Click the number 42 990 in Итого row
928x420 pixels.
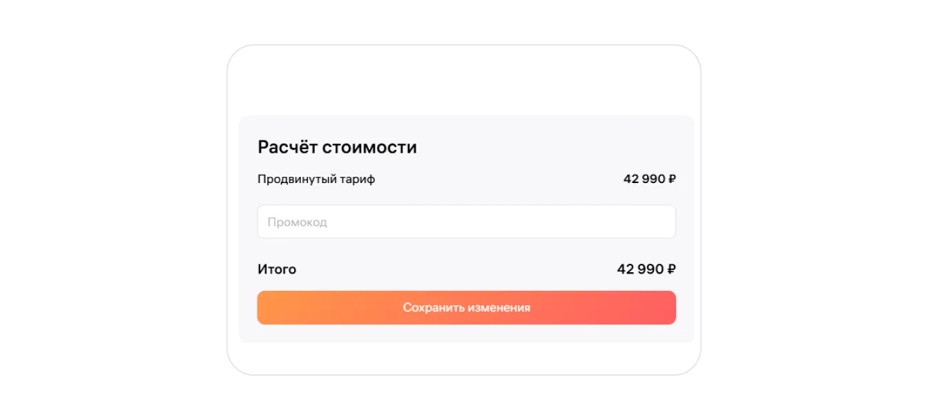(640, 269)
